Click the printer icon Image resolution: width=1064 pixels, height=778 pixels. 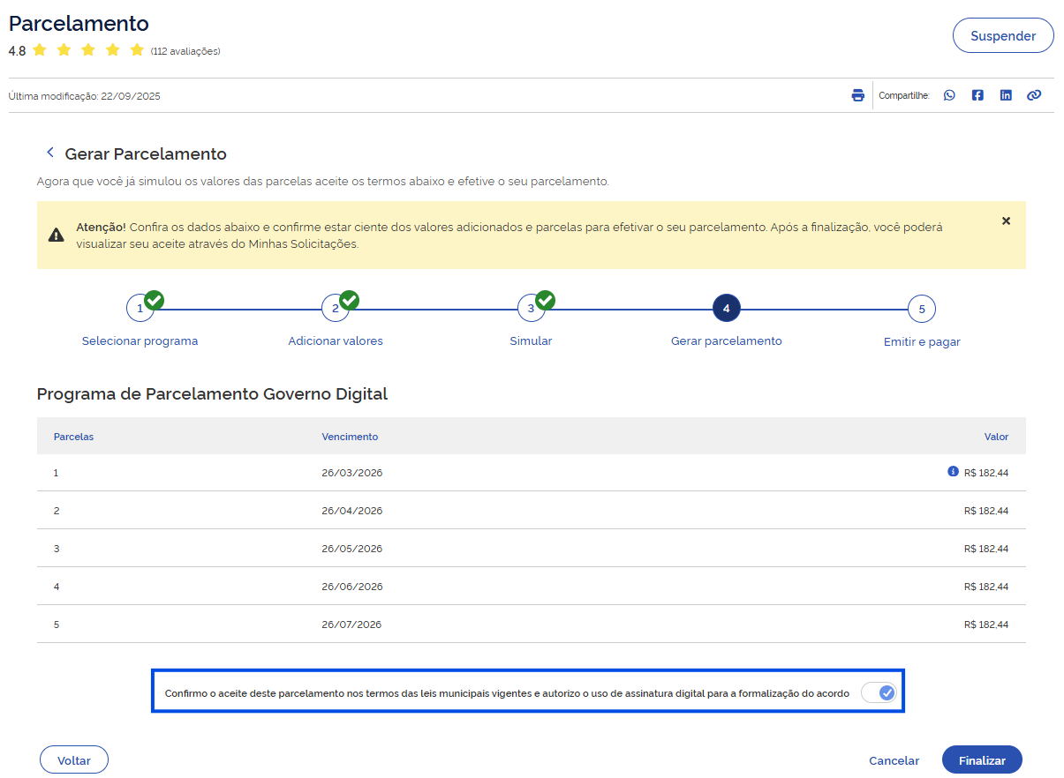pos(857,95)
